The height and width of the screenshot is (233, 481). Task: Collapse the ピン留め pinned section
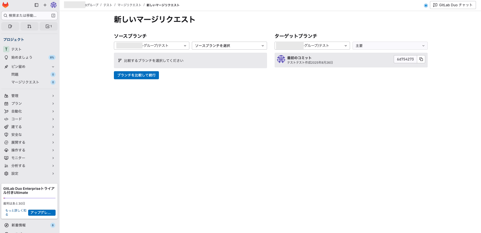pos(29,67)
